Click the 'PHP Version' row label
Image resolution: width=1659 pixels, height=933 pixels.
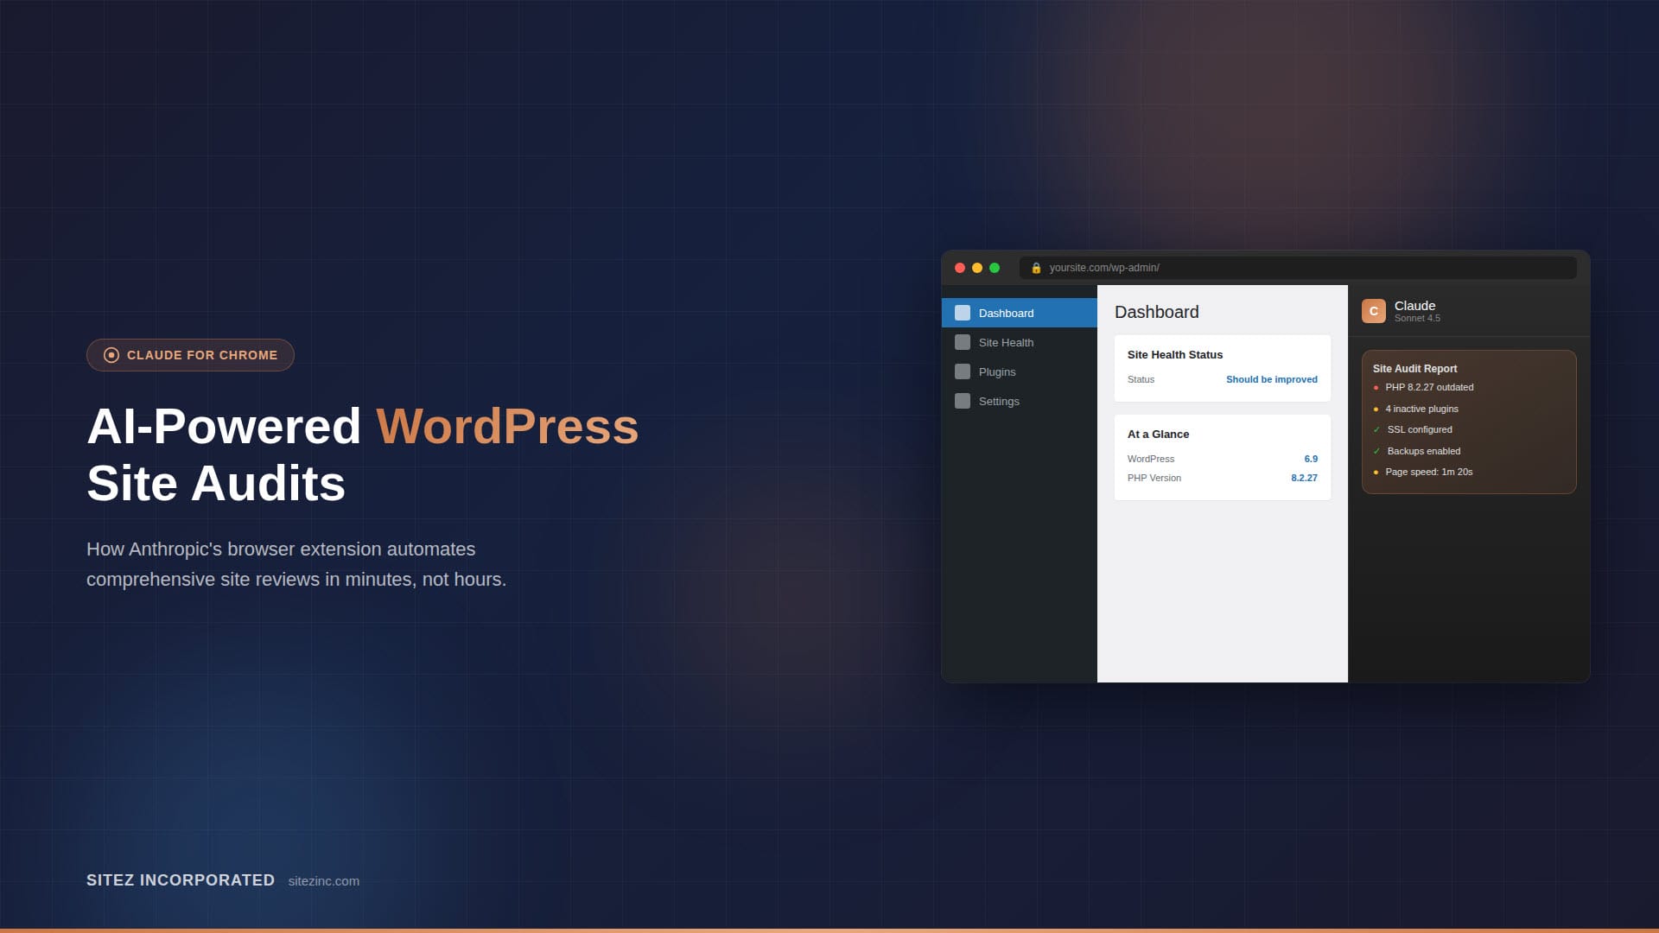coord(1154,478)
